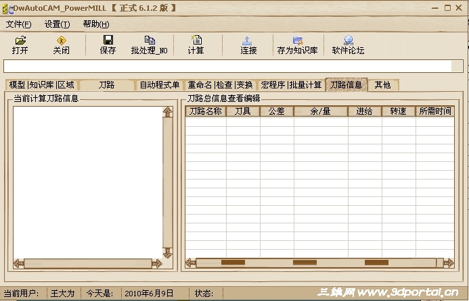The image size is (469, 301).
Task: Click the left arrow of the table's horizontal scrollbar
Action: click(x=191, y=263)
